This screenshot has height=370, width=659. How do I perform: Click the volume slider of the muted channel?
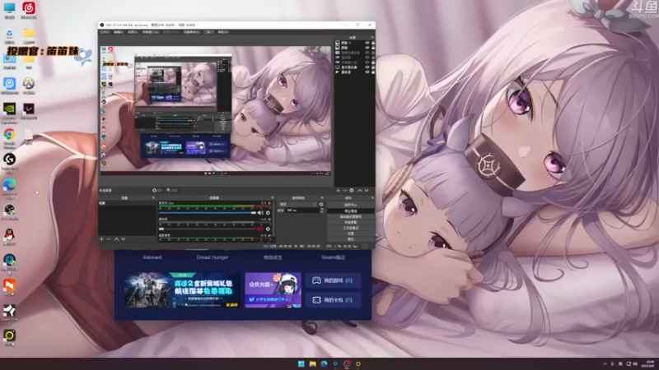coord(208,229)
